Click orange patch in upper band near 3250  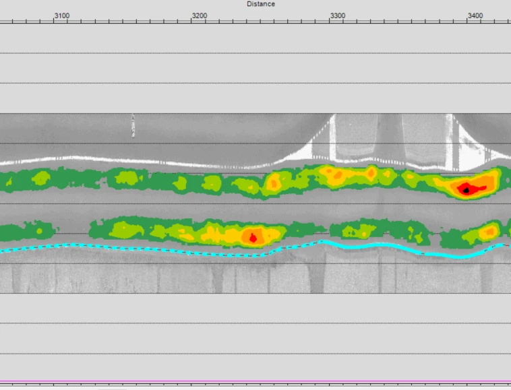click(274, 181)
